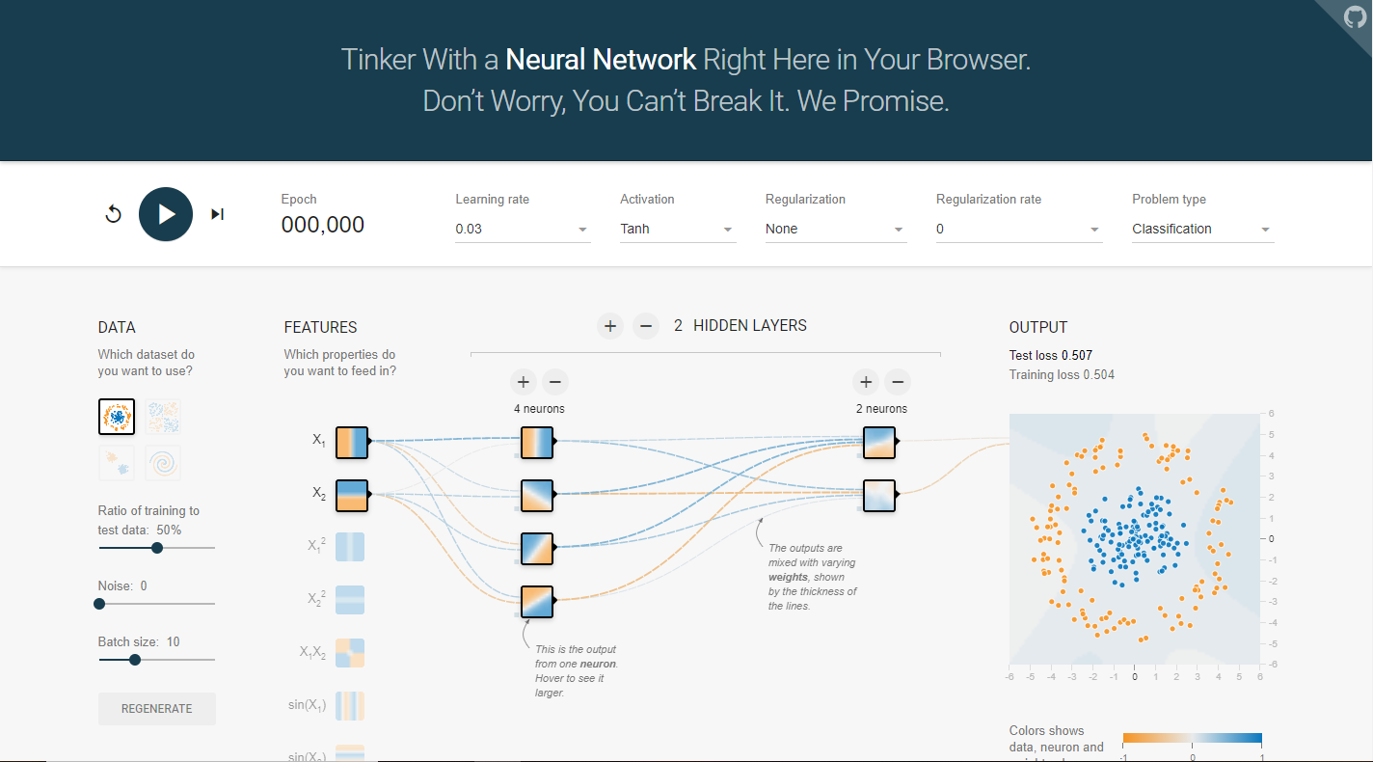
Task: Enable the X2 squared feature
Action: (x=351, y=600)
